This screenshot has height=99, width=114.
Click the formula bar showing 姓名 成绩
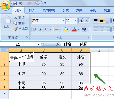click(87, 44)
